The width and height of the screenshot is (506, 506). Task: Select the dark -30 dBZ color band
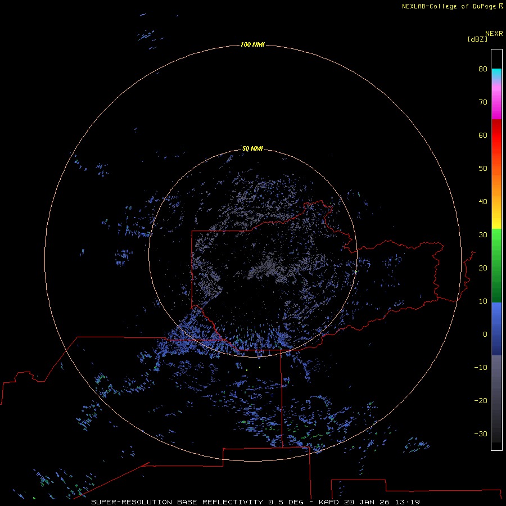click(496, 433)
